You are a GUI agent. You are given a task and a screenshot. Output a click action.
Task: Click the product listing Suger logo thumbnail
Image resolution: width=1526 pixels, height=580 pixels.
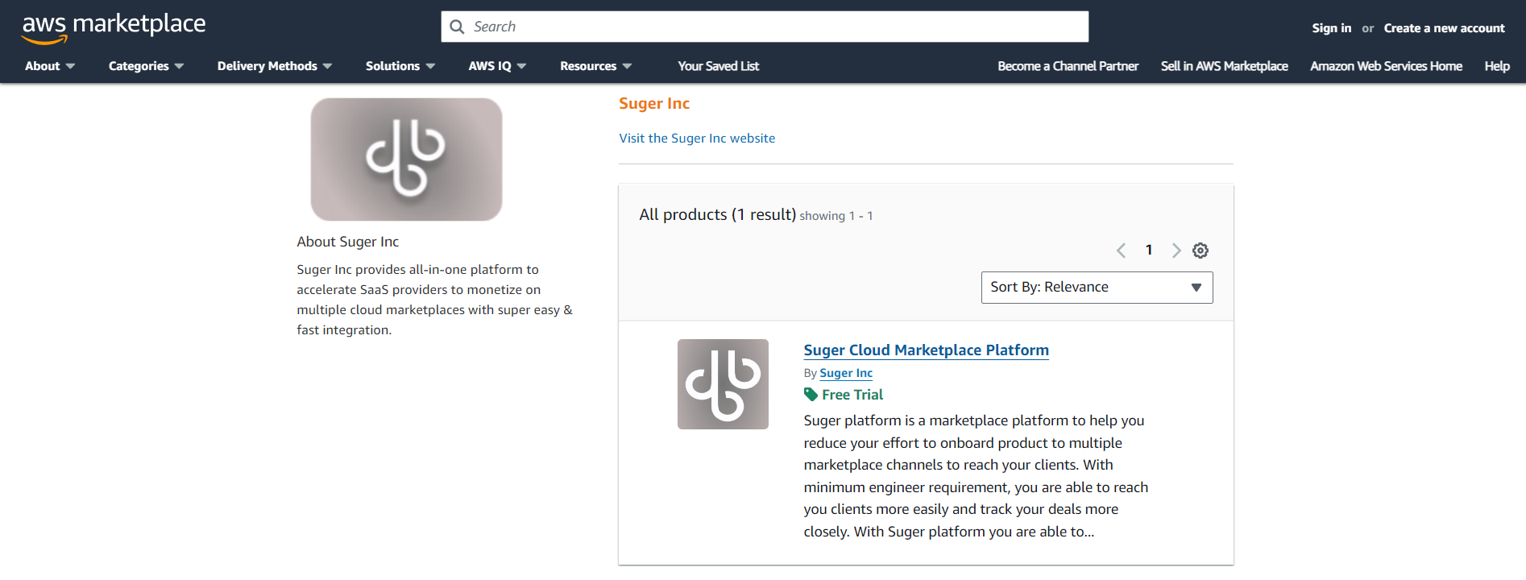[x=723, y=384]
